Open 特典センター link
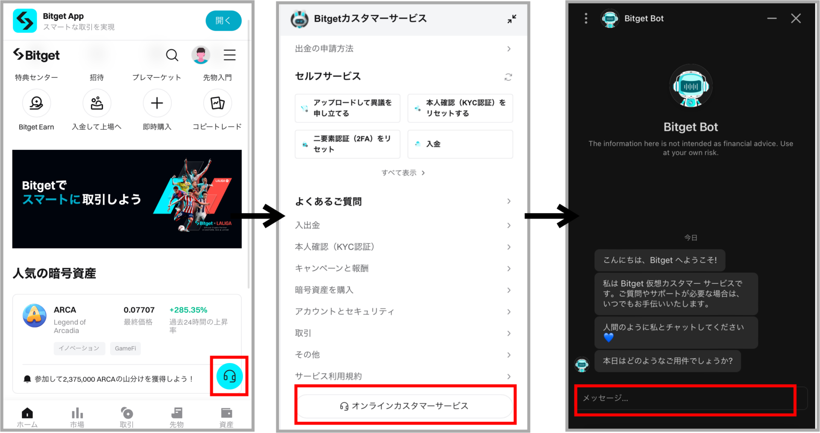Screen dimensions: 820x433 coord(36,77)
